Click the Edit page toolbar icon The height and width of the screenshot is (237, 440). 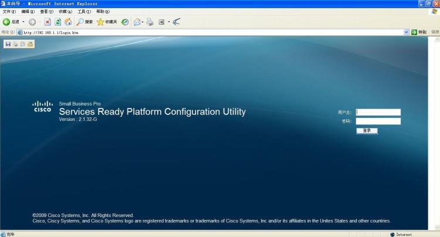pos(162,22)
